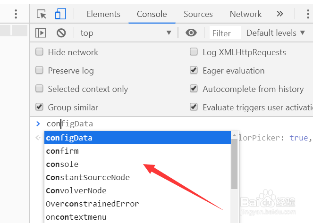Open the Network tab
This screenshot has width=313, height=223.
(x=245, y=14)
